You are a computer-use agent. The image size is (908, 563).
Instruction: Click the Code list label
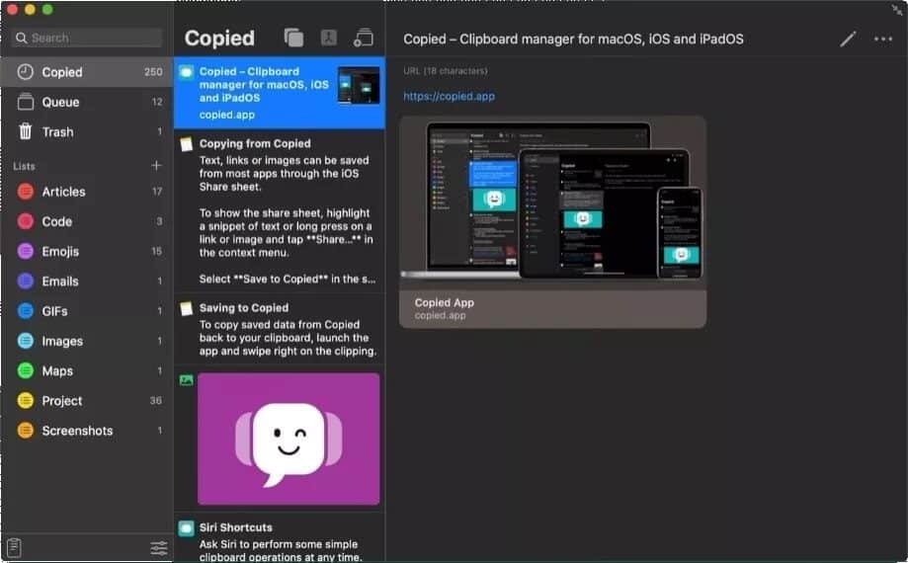pyautogui.click(x=56, y=221)
